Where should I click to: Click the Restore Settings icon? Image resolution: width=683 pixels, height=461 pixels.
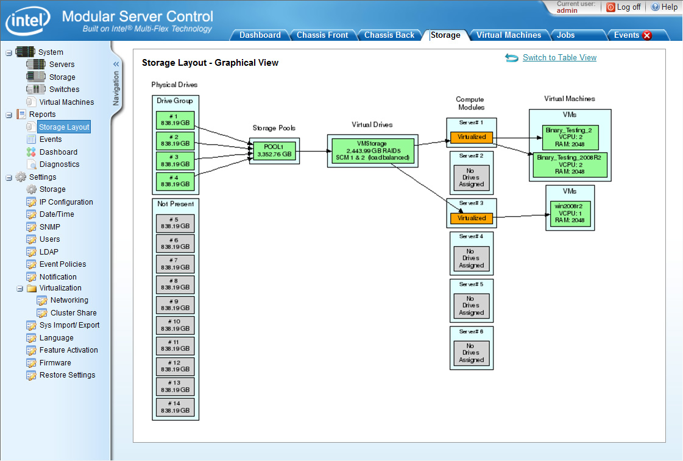click(x=31, y=375)
